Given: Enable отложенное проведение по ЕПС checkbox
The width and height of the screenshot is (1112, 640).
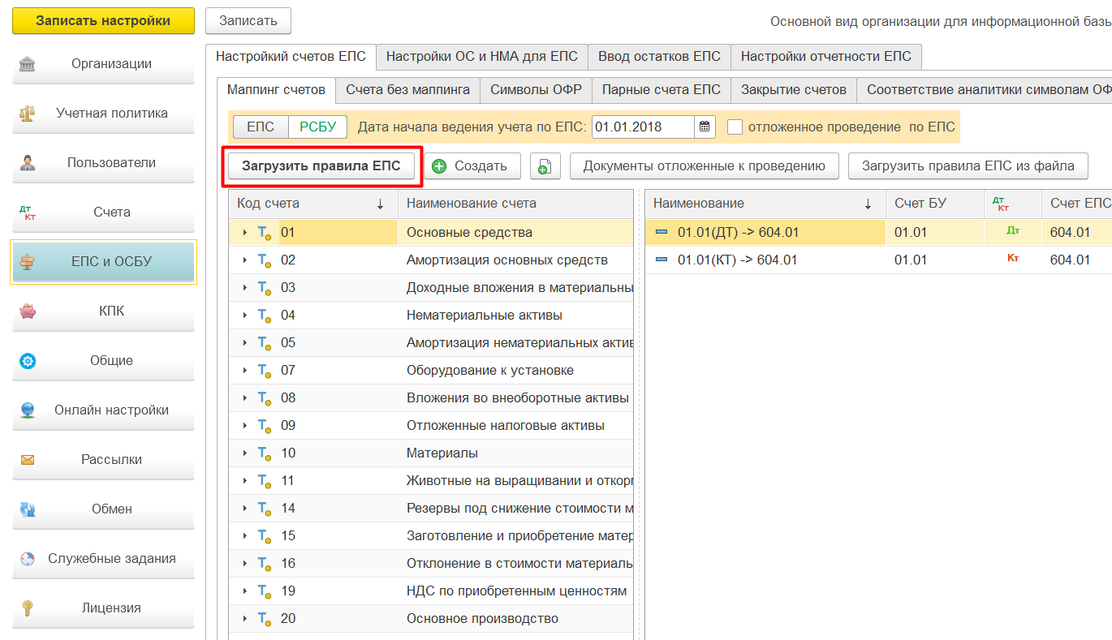Looking at the screenshot, I should click(x=735, y=127).
